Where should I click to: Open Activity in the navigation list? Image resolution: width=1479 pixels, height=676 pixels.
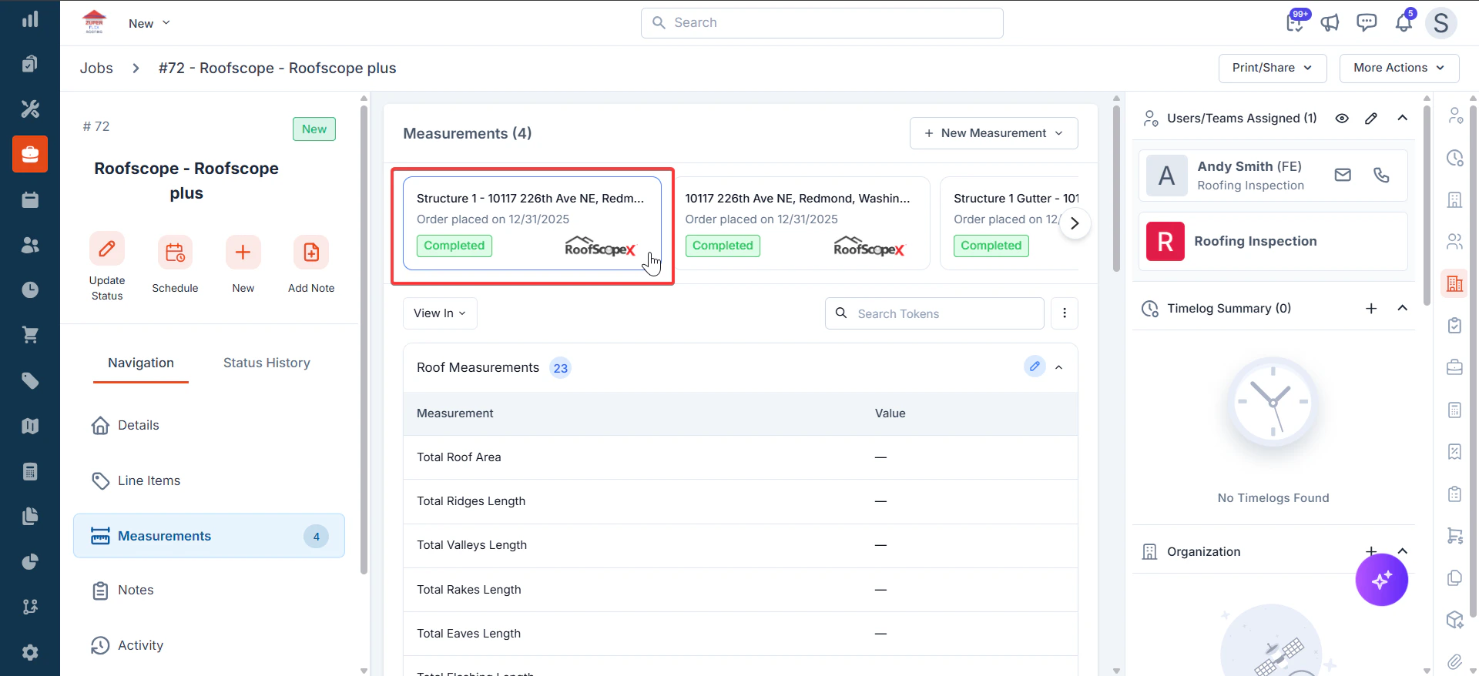[x=209, y=645]
